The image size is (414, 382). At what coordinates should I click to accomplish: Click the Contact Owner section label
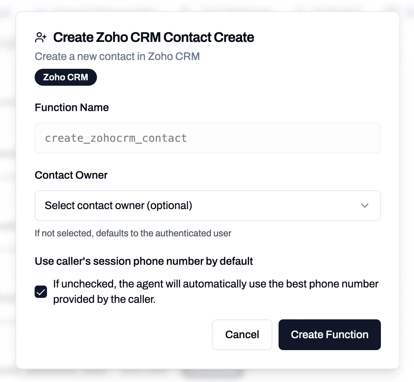tap(71, 175)
